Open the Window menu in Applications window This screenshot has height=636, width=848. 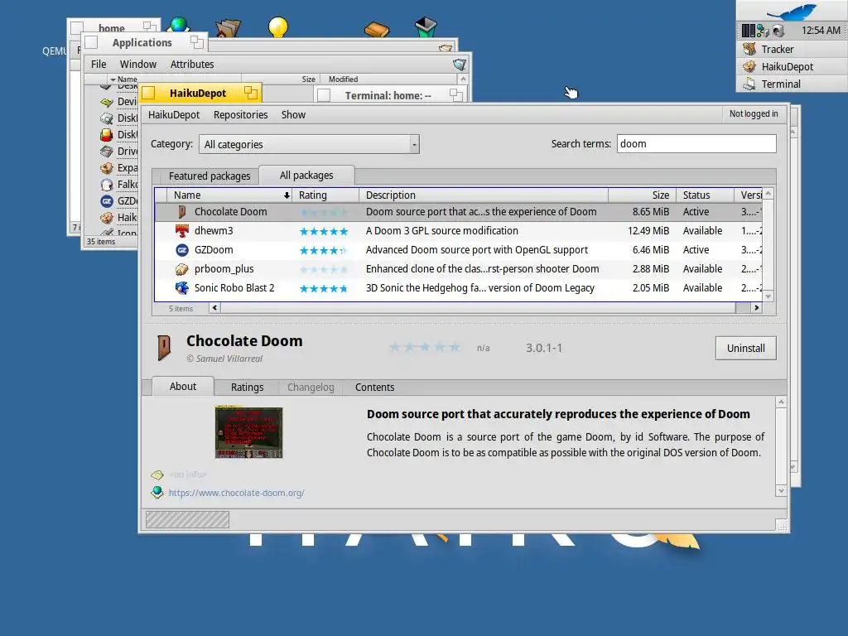pos(138,65)
